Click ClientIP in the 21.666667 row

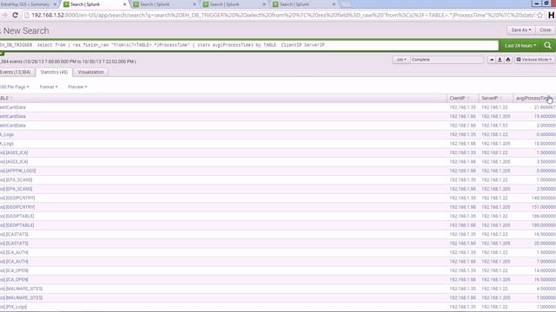pos(463,107)
